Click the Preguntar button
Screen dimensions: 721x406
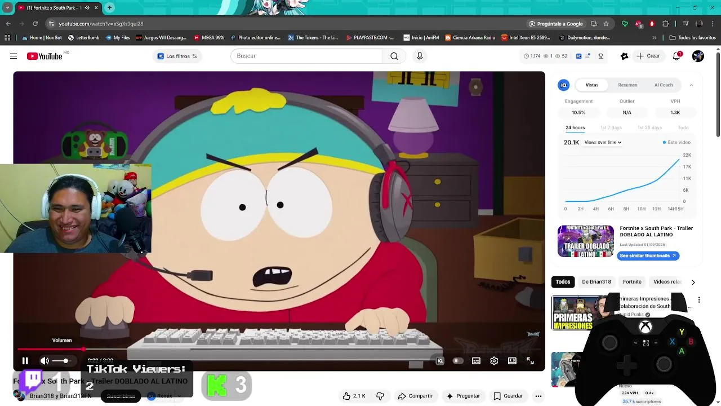pos(463,396)
